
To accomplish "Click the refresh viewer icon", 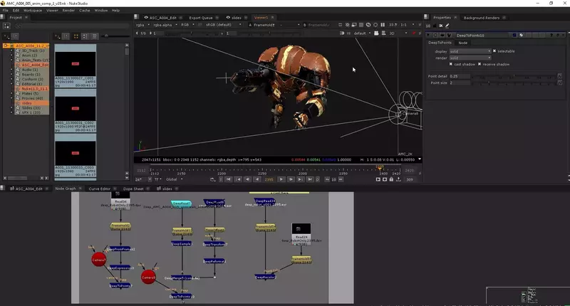I will [x=368, y=25].
